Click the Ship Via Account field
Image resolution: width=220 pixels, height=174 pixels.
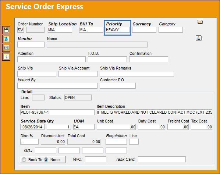pos(78,74)
